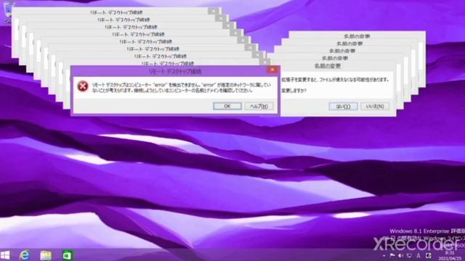Click the 拡張子を変更すると warning text
465x261 pixels.
(335, 80)
